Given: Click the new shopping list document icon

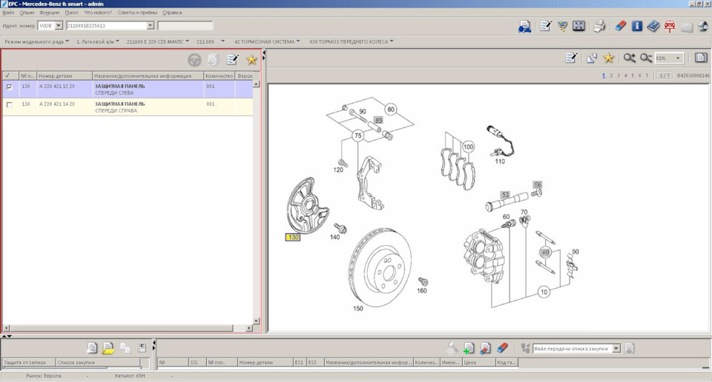Looking at the screenshot, I should (x=91, y=348).
